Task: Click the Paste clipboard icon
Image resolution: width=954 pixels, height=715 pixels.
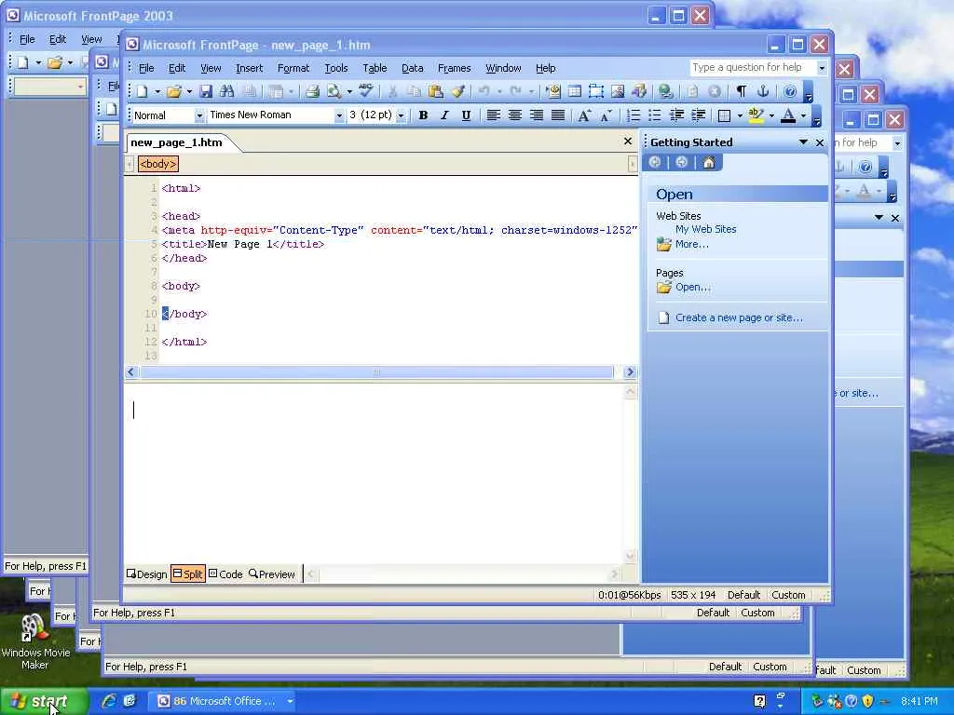Action: click(435, 92)
